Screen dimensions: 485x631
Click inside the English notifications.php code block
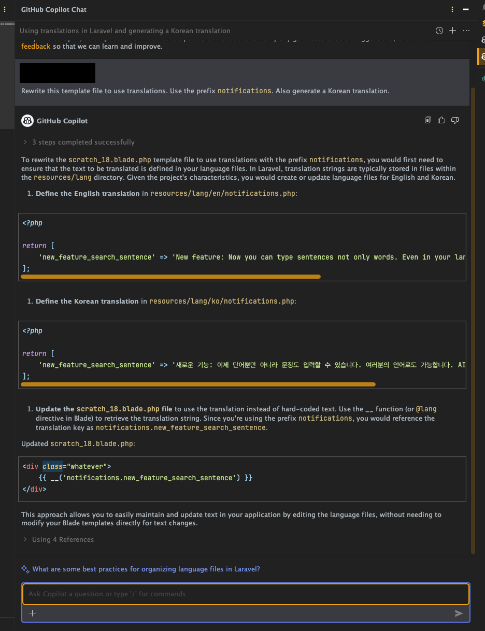(x=242, y=247)
